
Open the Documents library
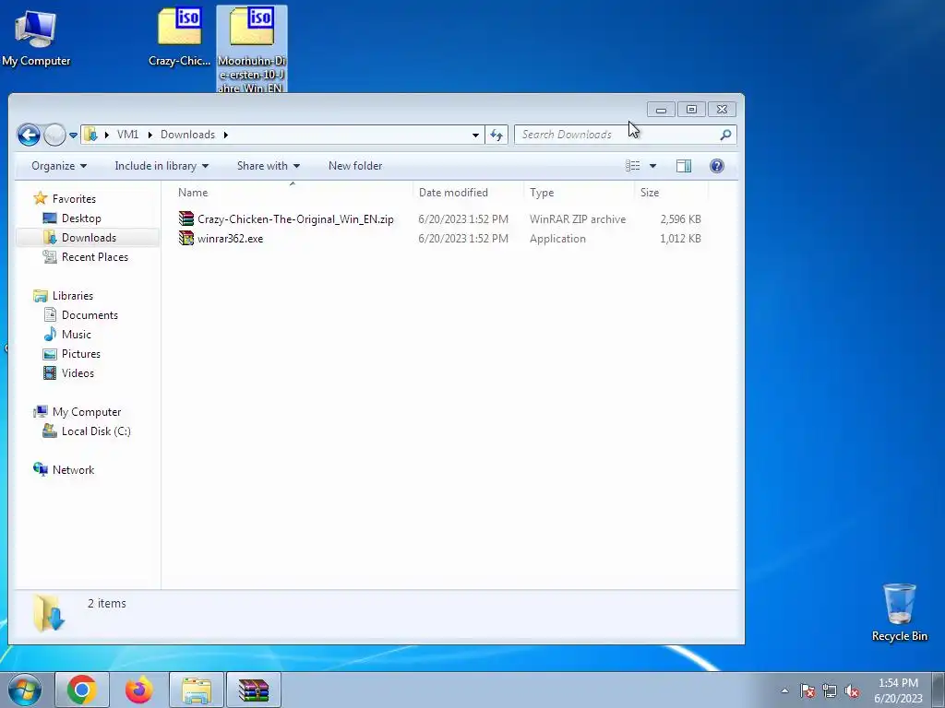coord(90,315)
